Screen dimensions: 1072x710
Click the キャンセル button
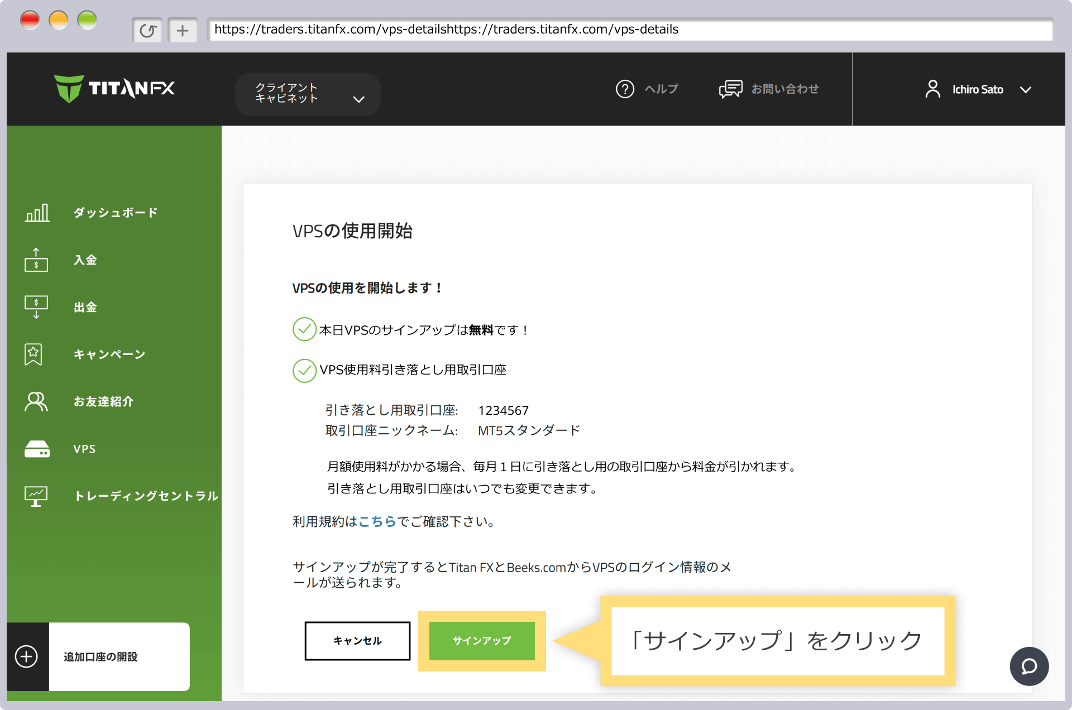point(357,641)
